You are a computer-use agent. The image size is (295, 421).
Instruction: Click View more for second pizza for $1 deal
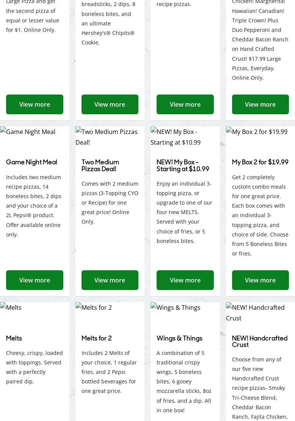(35, 104)
